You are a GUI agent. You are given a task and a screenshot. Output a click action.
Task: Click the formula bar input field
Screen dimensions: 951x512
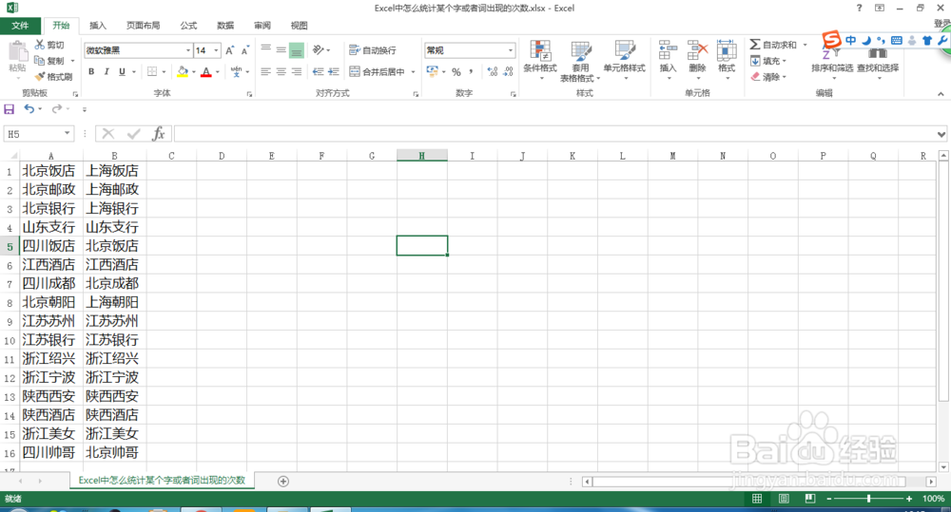tap(554, 134)
